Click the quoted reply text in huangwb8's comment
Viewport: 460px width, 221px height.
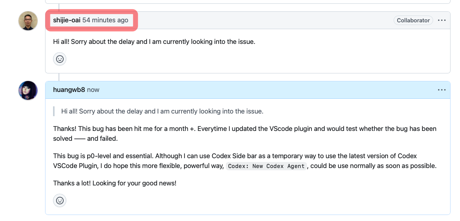point(162,111)
